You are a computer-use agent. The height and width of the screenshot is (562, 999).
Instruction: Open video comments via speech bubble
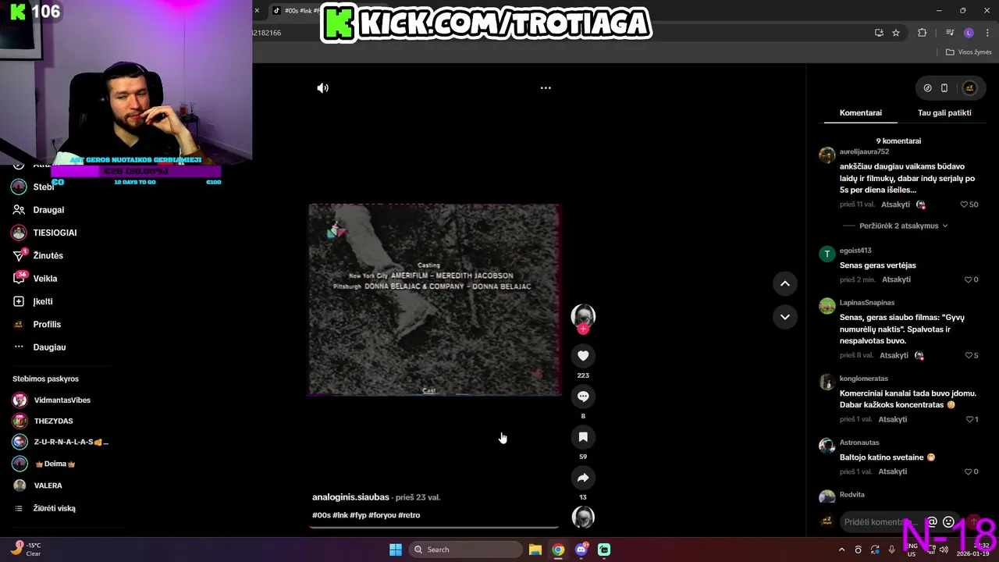tap(583, 397)
